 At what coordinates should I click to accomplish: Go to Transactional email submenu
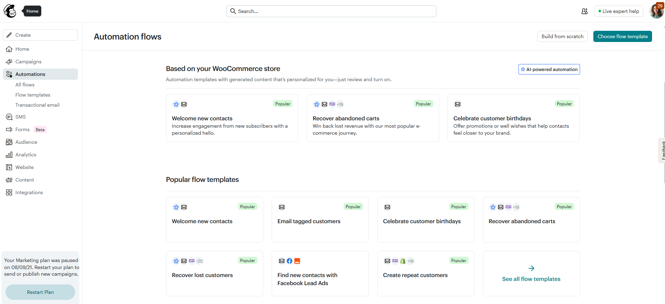tap(37, 105)
